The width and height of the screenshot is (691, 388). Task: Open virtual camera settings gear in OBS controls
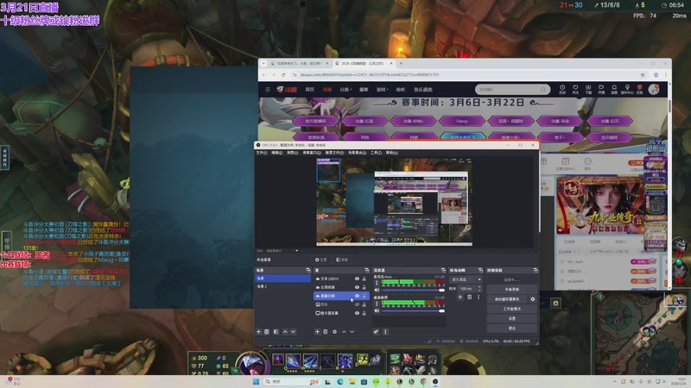tap(532, 299)
